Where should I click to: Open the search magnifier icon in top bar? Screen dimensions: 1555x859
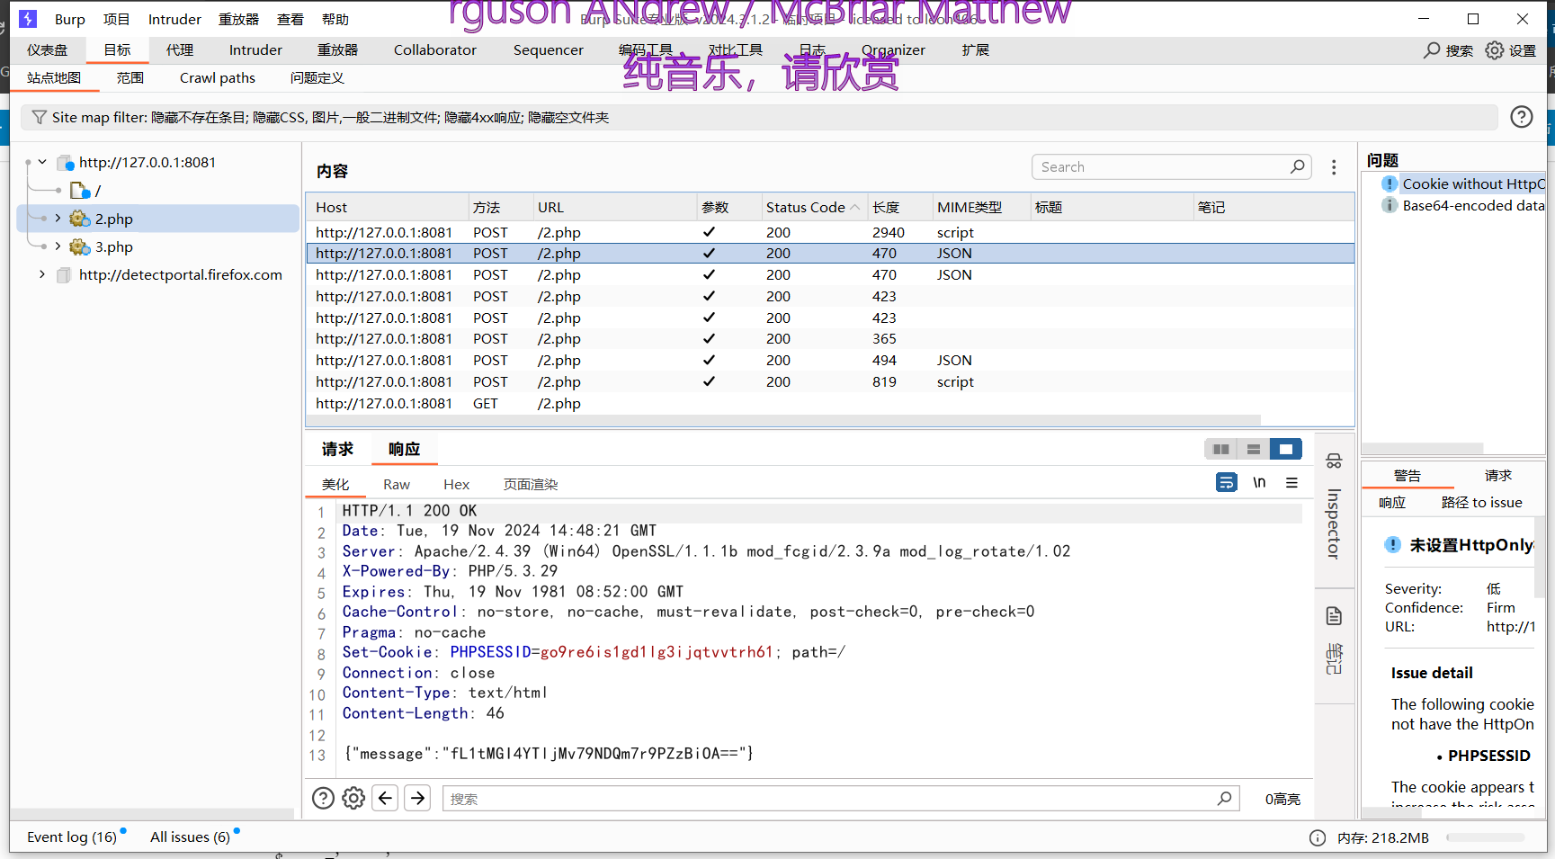(x=1432, y=50)
